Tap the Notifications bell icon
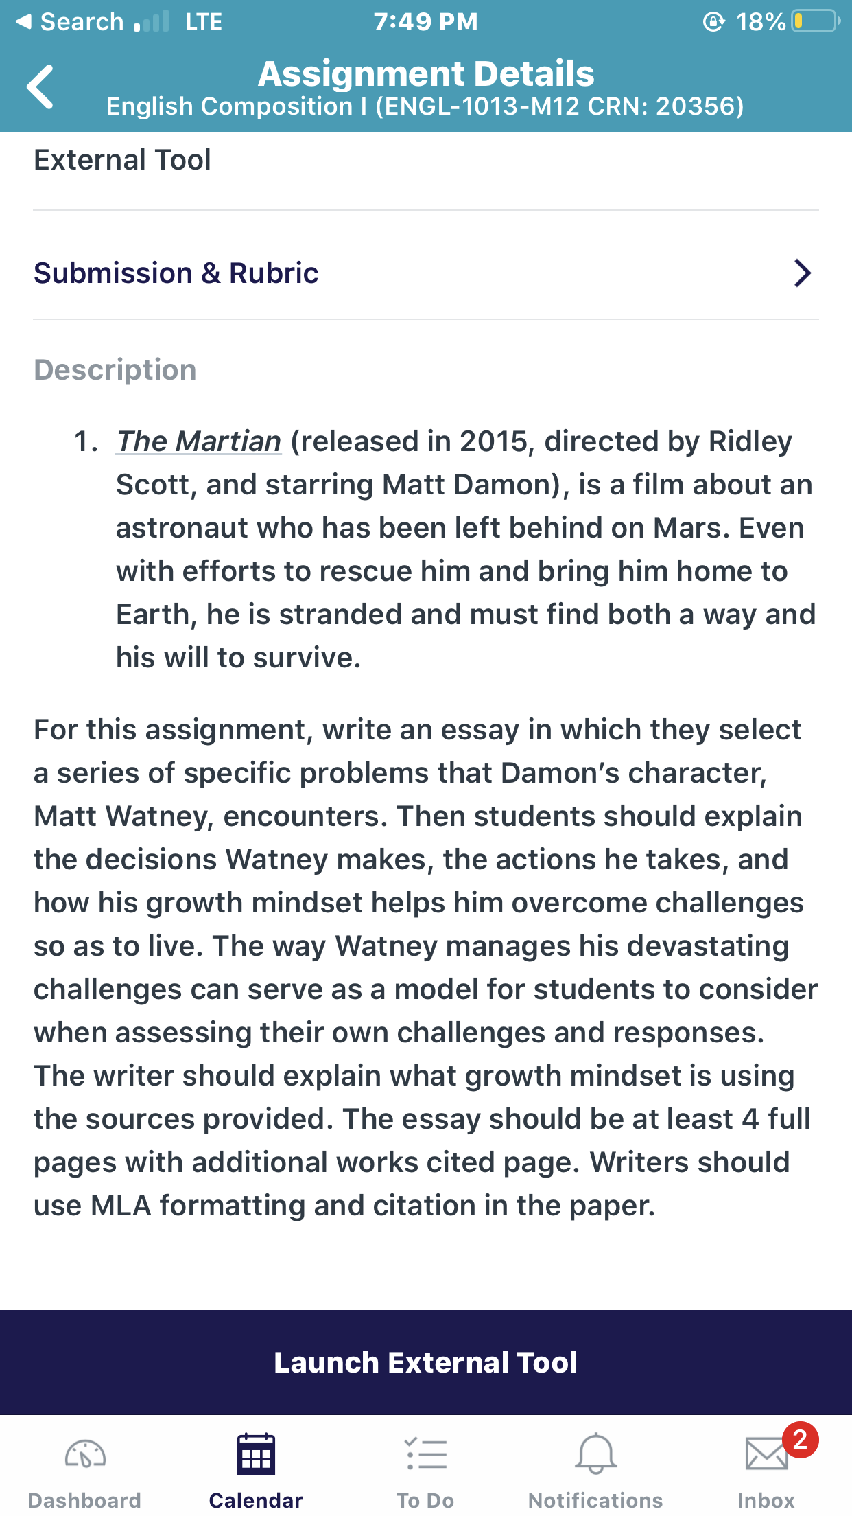The height and width of the screenshot is (1516, 852). tap(595, 1454)
